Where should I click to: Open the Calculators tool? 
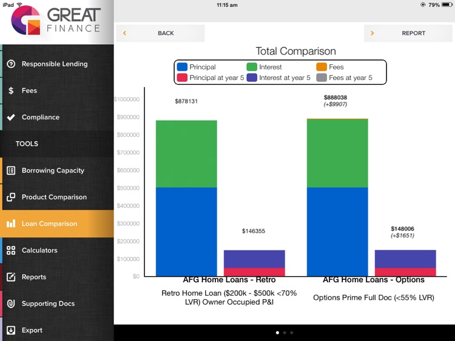57,250
